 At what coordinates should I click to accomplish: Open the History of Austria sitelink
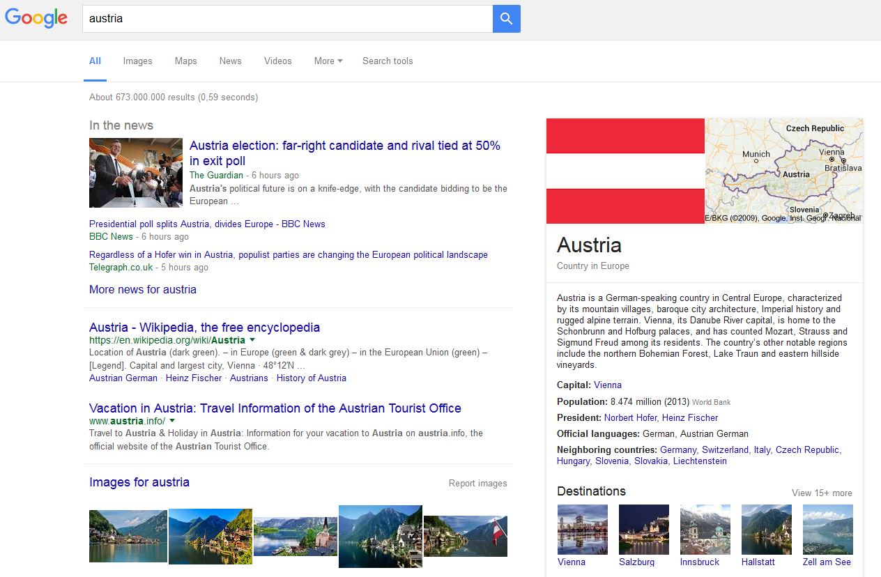(x=311, y=378)
